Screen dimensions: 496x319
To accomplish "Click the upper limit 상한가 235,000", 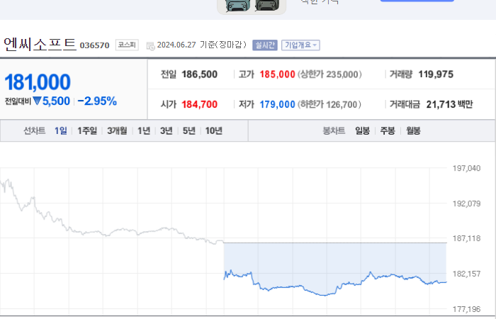I will coord(329,74).
